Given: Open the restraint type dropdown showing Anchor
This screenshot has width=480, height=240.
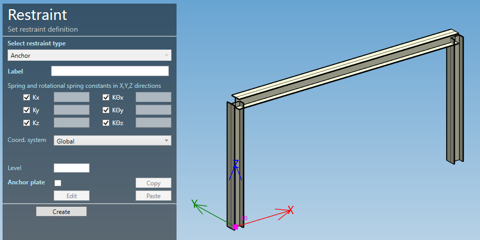Looking at the screenshot, I should [x=90, y=55].
